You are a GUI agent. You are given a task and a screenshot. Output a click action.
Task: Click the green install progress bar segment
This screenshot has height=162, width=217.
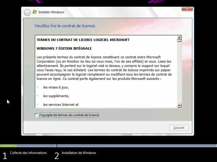pyautogui.click(x=8, y=146)
